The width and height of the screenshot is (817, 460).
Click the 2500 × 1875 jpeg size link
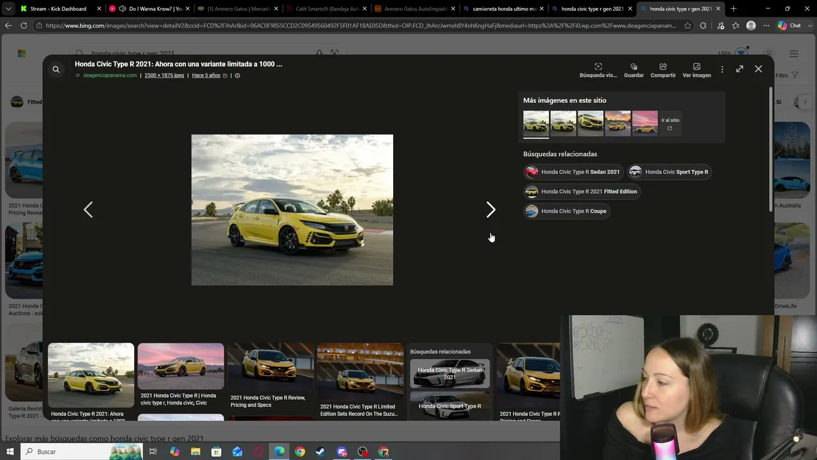click(164, 75)
